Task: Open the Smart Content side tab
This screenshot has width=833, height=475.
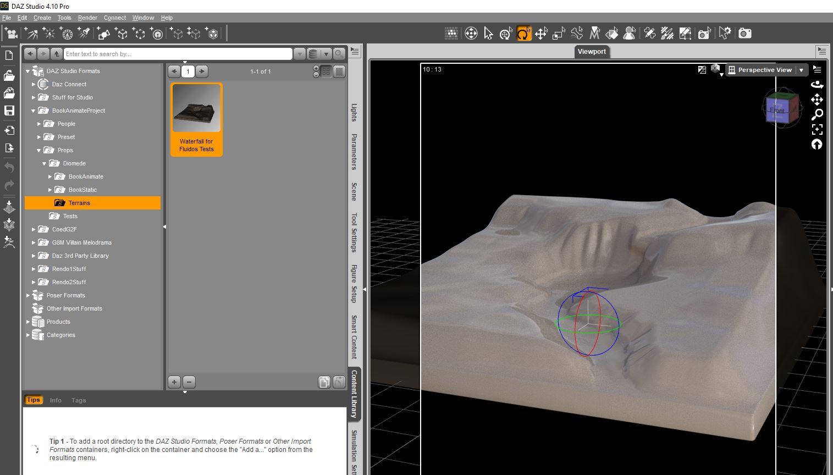Action: pyautogui.click(x=354, y=336)
